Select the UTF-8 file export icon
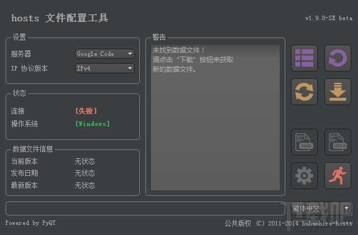The width and height of the screenshot is (358, 235). click(337, 142)
